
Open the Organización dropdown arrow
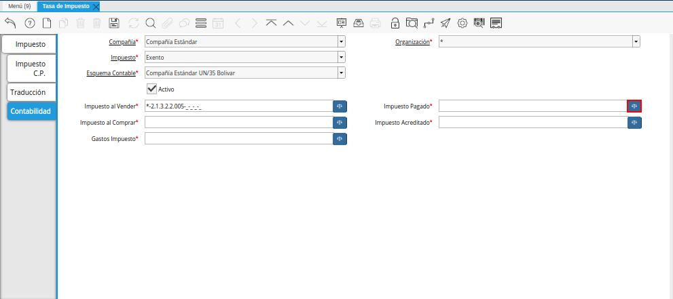coord(636,42)
